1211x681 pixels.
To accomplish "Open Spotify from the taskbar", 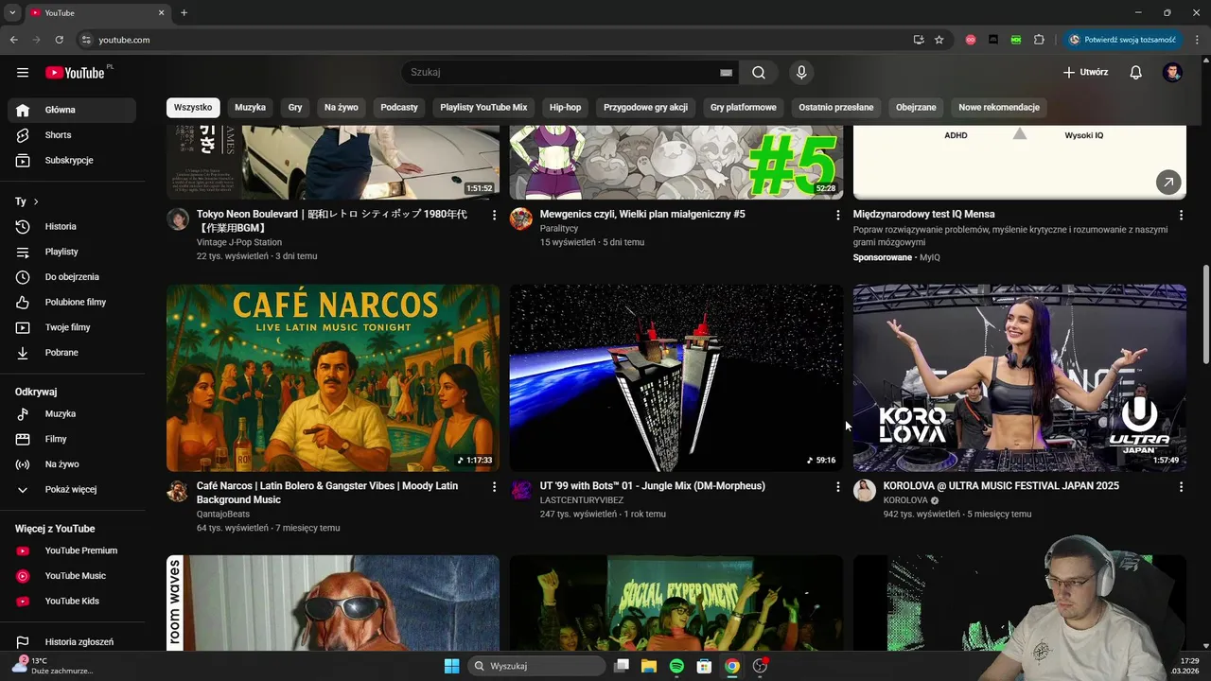I will pos(676,666).
